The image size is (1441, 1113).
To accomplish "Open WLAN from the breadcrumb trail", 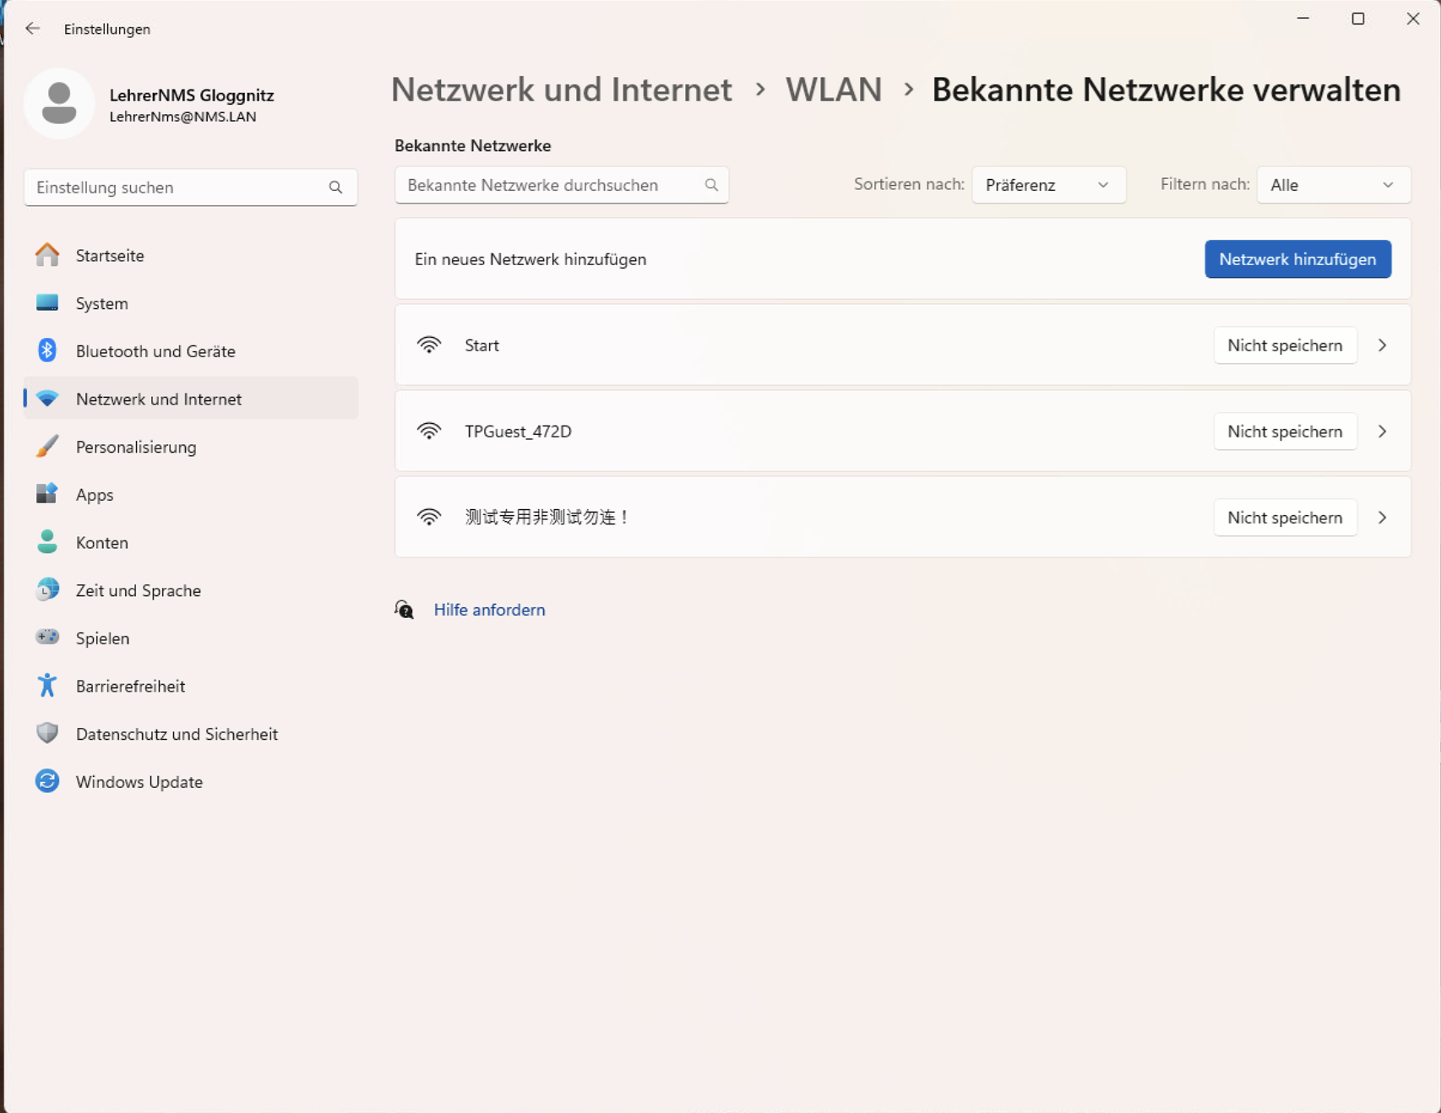I will coord(834,90).
